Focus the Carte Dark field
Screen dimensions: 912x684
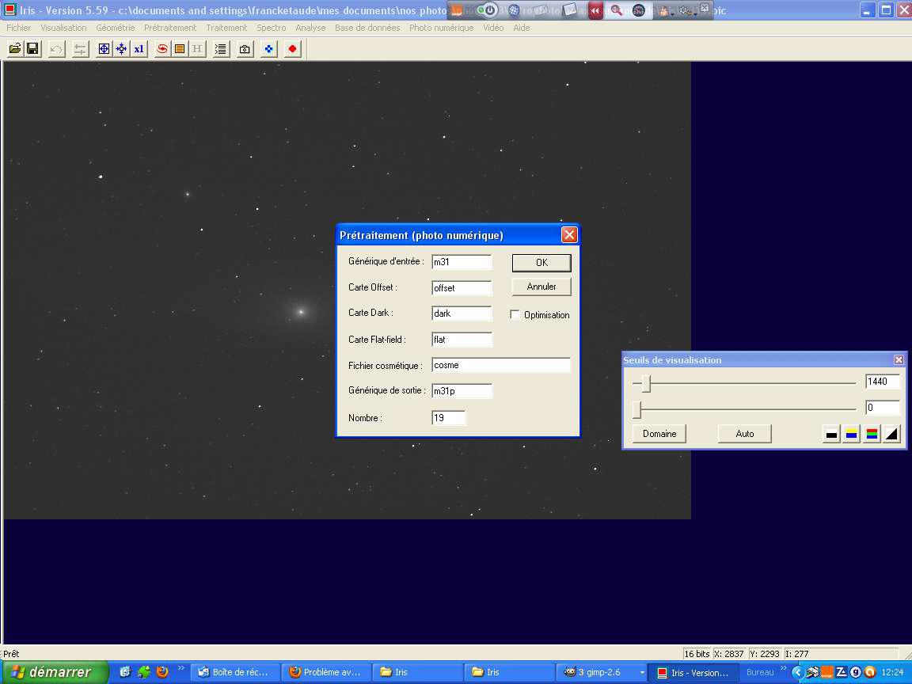click(462, 313)
